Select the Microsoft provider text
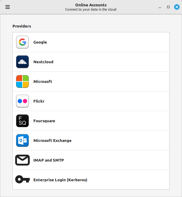This screenshot has height=197, width=182. point(43,82)
